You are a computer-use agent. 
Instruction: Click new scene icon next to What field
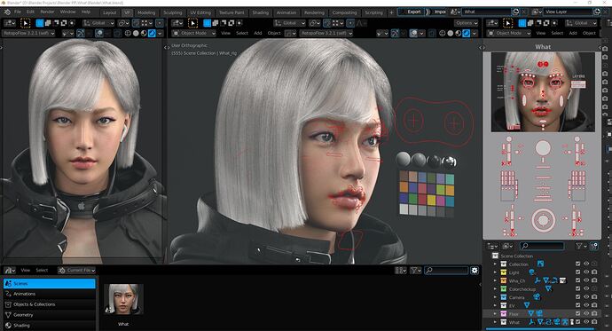(x=515, y=12)
